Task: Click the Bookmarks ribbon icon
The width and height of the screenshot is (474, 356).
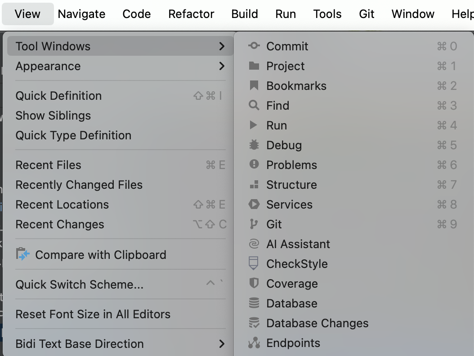Action: [254, 85]
